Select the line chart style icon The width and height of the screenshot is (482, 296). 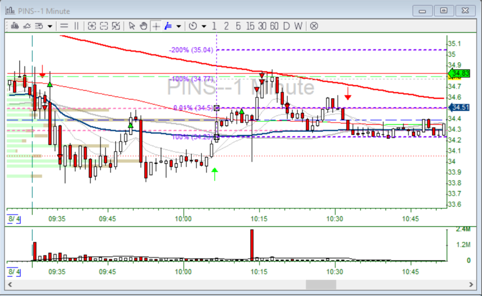[x=27, y=26]
